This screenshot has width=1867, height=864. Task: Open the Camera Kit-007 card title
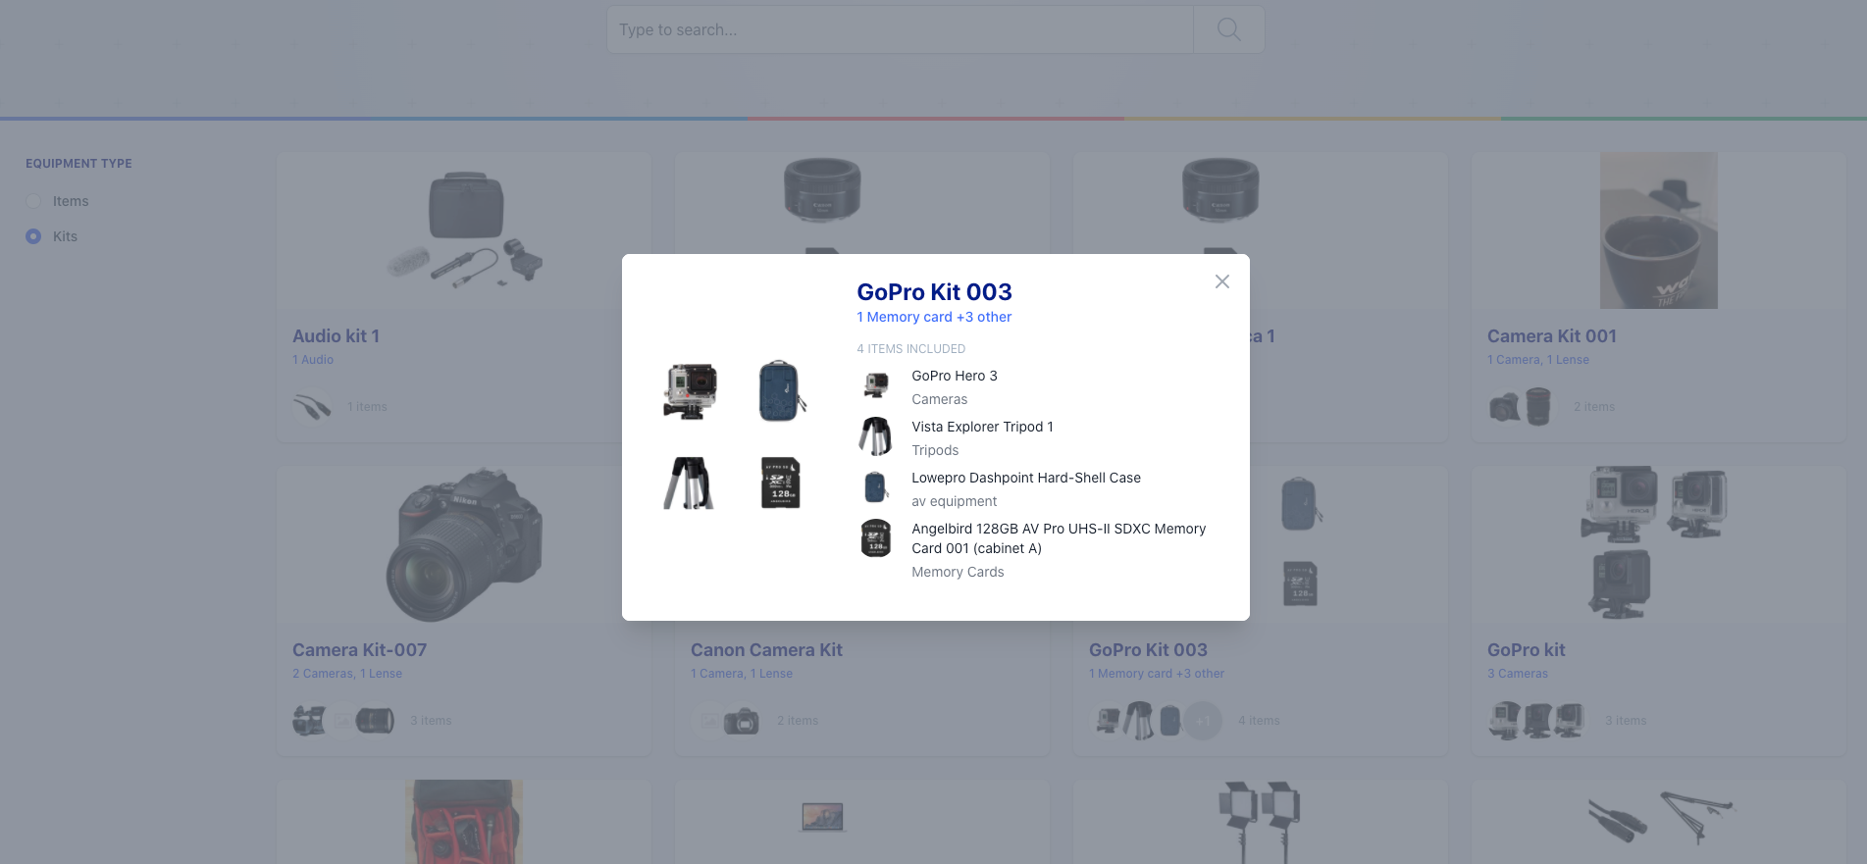coord(359,650)
